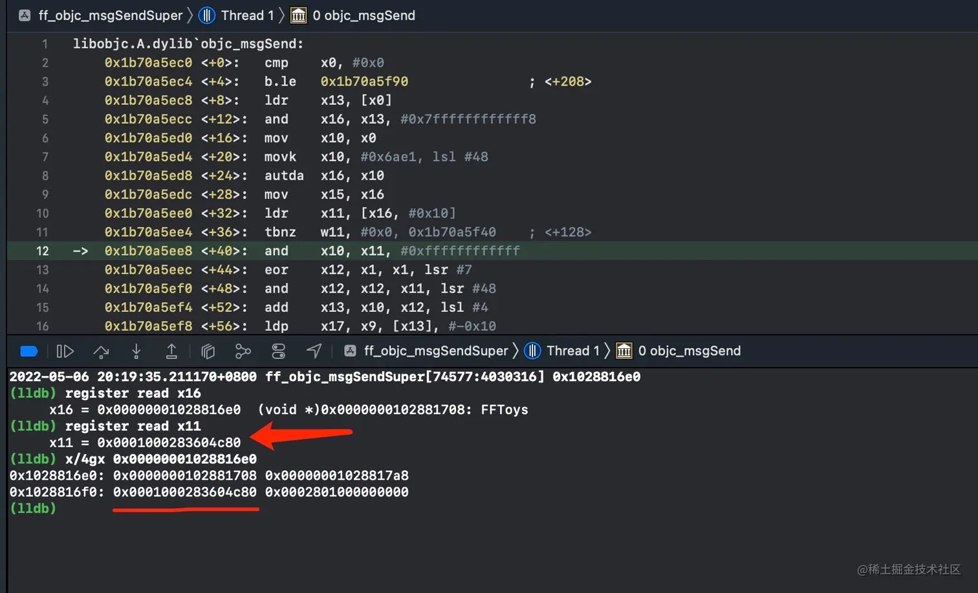Click the Continue/Pause program execution icon
Screen dimensions: 978x593
coord(65,351)
